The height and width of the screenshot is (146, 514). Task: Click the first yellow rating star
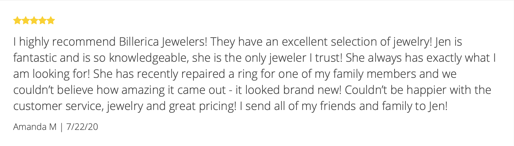(17, 21)
